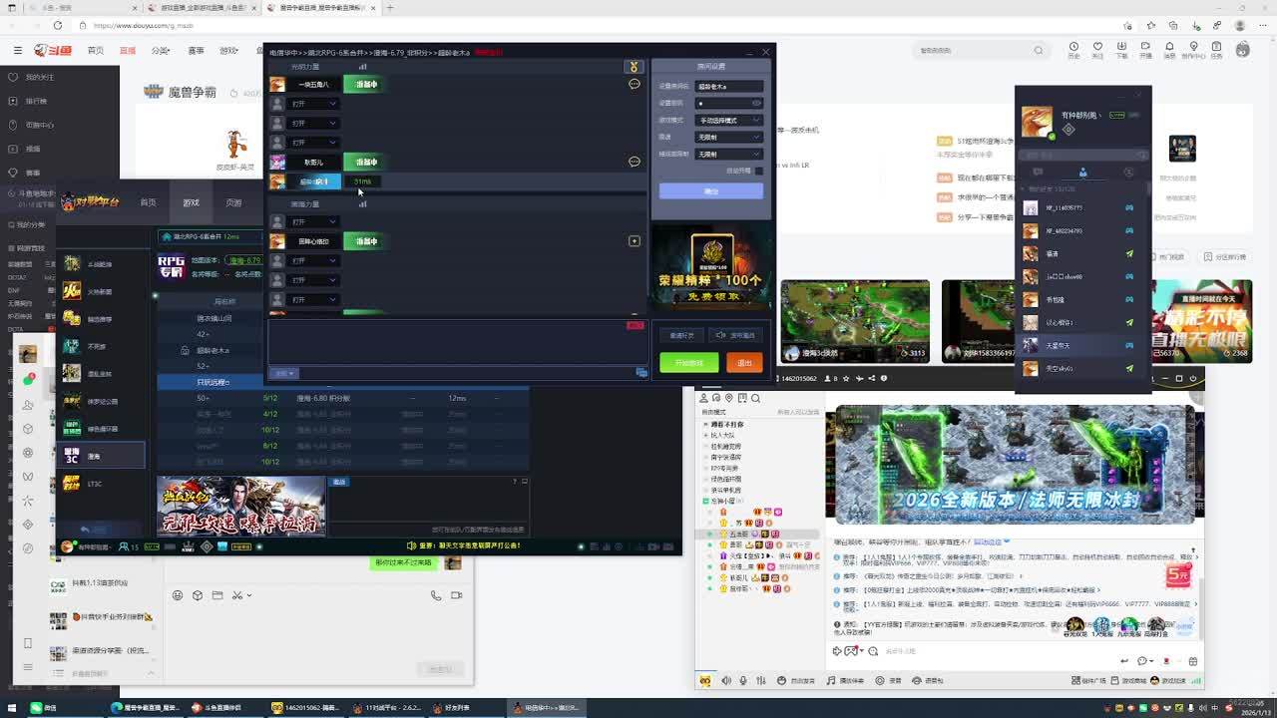Select 首页 in the Douyu top navigation
This screenshot has height=718, width=1277.
(x=96, y=50)
